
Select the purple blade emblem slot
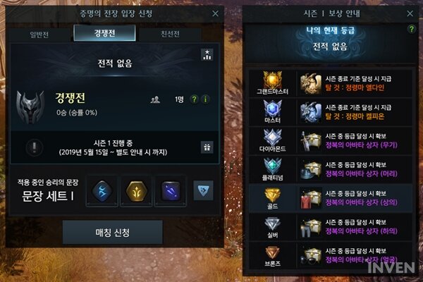[171, 191]
